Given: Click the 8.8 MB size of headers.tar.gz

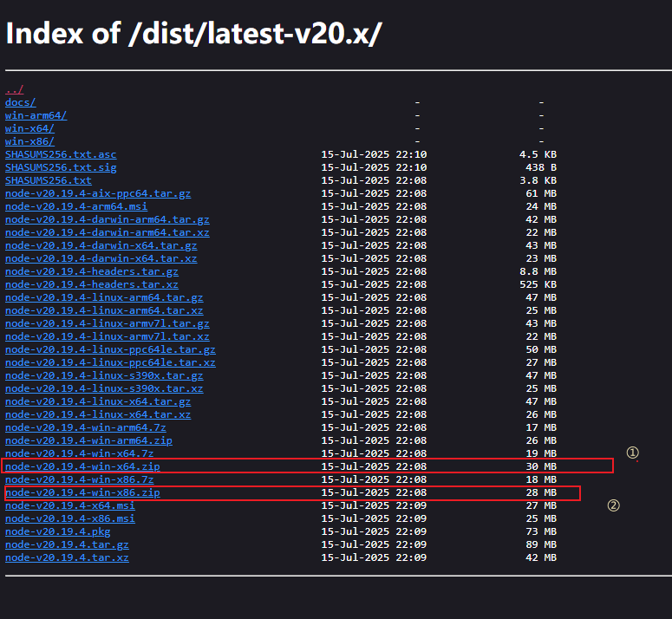Looking at the screenshot, I should point(538,271).
